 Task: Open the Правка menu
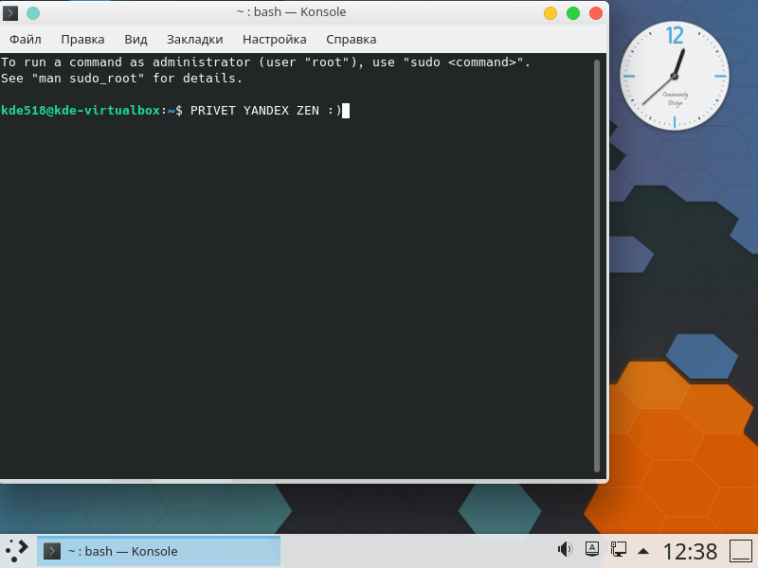[82, 39]
